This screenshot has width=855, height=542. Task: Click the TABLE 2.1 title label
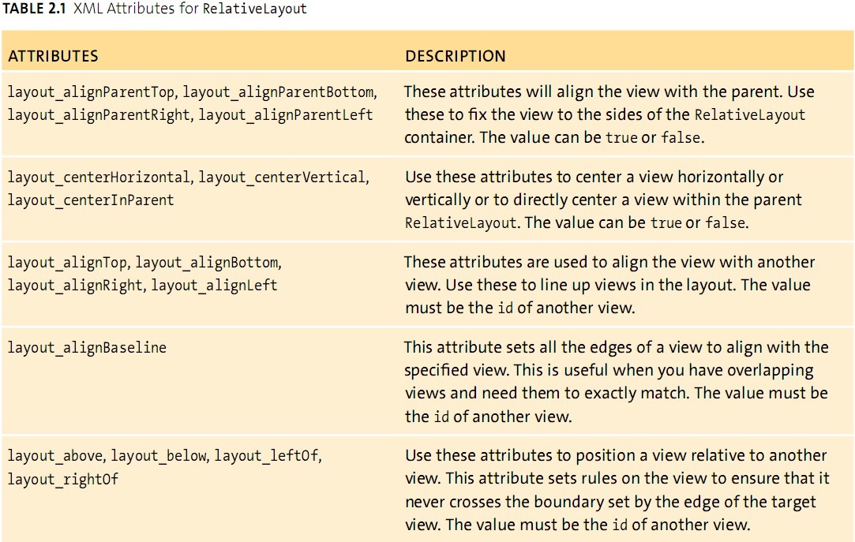[x=34, y=9]
